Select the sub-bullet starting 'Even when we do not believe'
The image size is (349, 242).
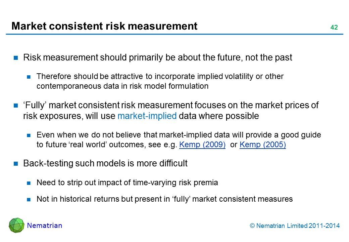(x=179, y=140)
